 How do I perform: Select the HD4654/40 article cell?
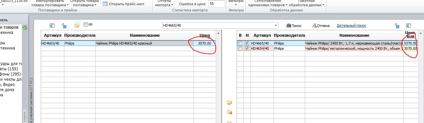click(262, 48)
